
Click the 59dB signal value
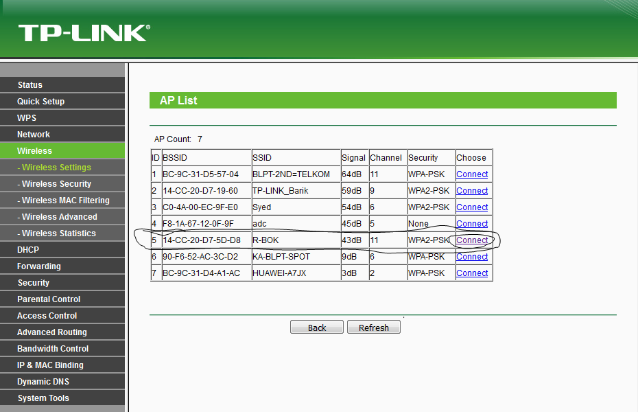[351, 190]
